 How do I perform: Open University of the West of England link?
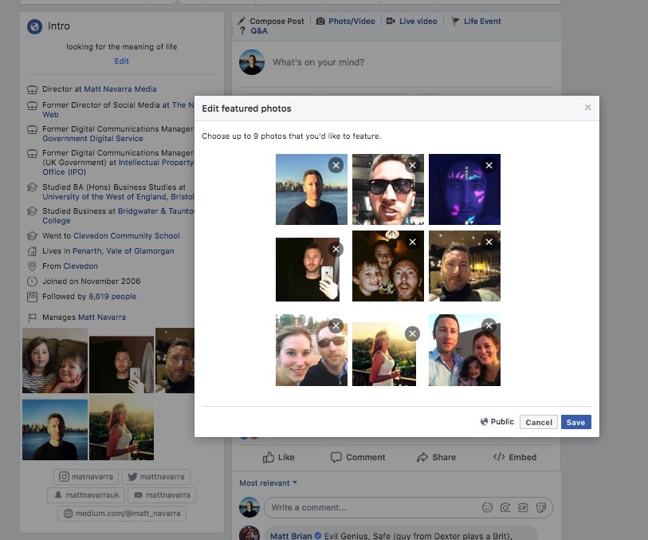(118, 197)
